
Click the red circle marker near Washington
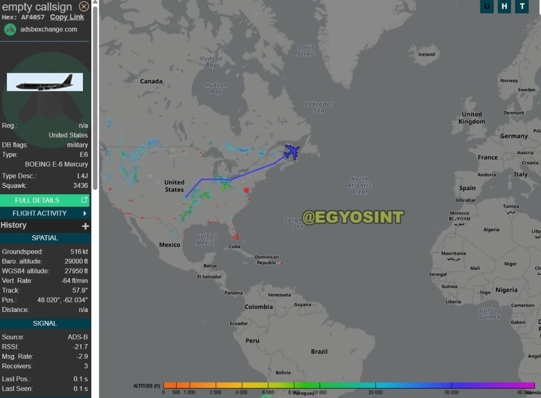click(x=246, y=190)
